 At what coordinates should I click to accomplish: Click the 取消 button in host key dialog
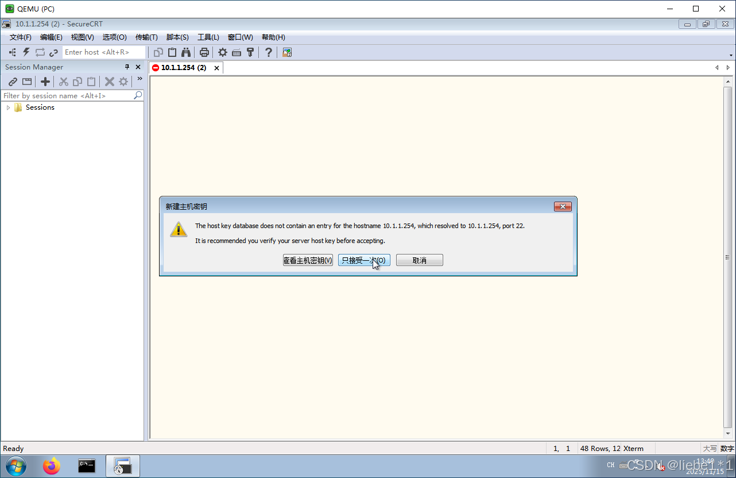point(420,260)
